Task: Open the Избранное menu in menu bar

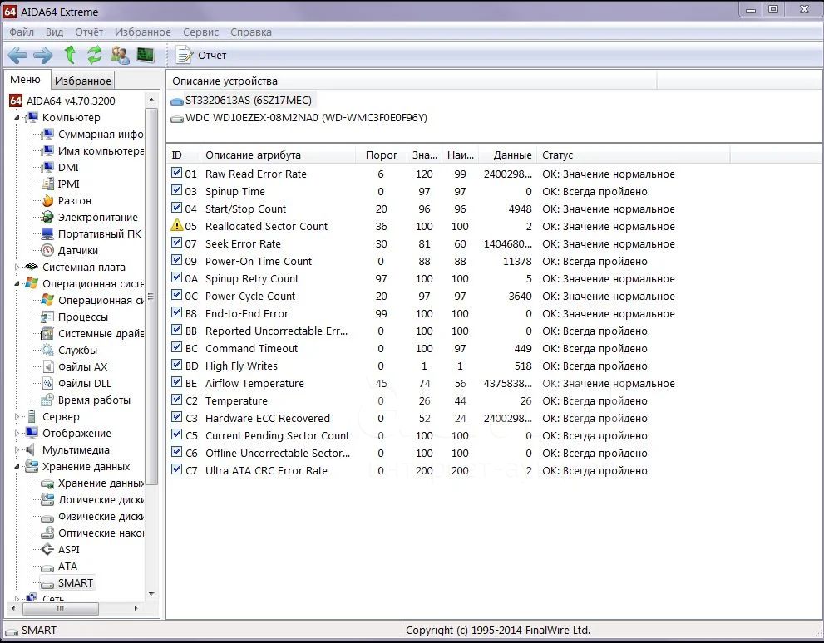Action: 143,32
